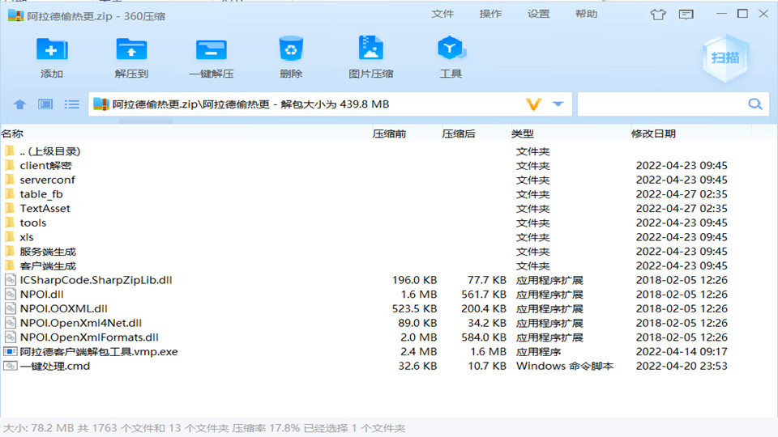This screenshot has width=778, height=437.
Task: Select the ..(上级目录) parent folder row
Action: tap(389, 151)
